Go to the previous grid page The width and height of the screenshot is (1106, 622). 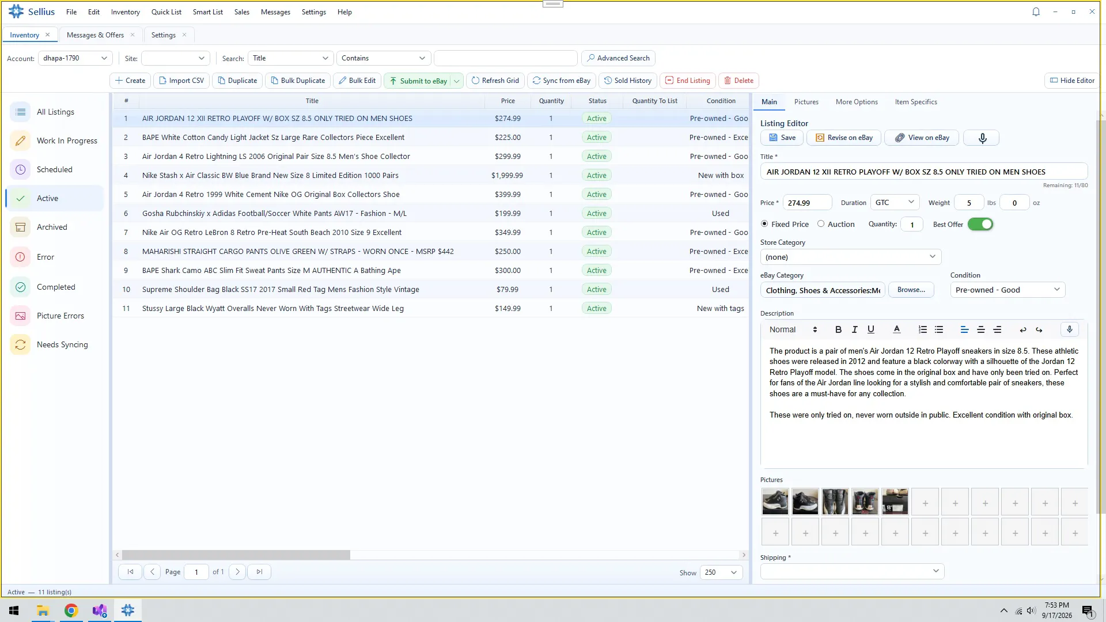pos(152,572)
